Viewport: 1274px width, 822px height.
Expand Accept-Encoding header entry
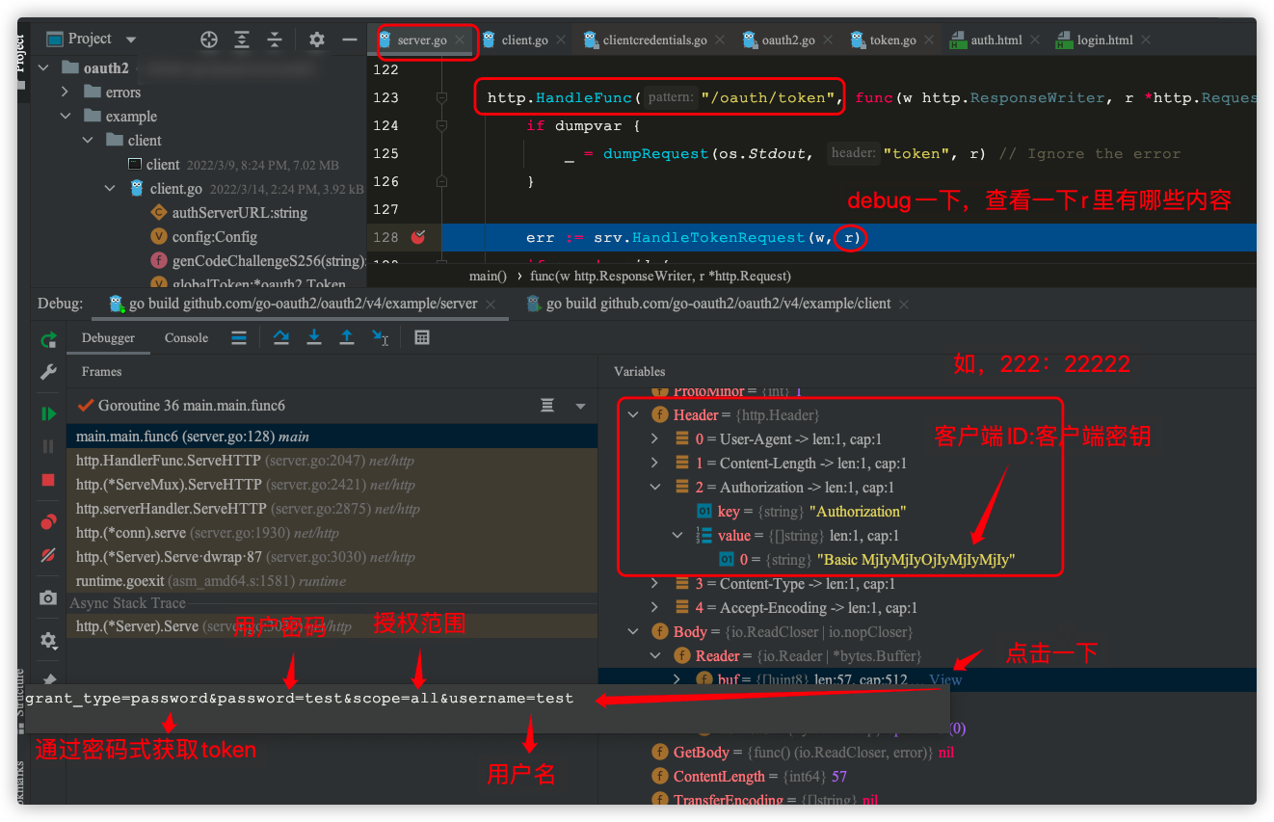[x=655, y=607]
